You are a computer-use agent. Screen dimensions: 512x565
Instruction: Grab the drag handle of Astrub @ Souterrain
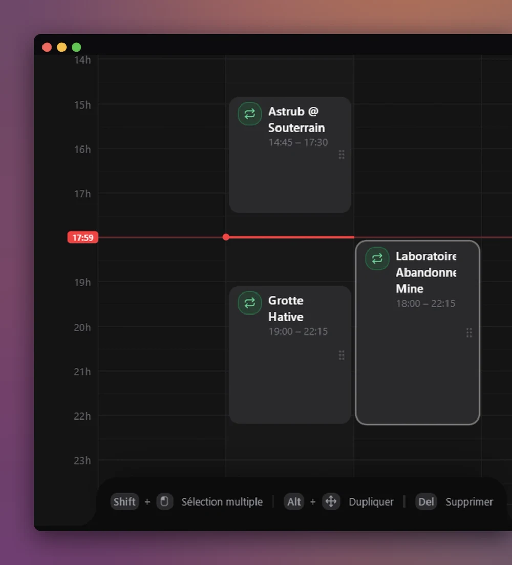[342, 155]
